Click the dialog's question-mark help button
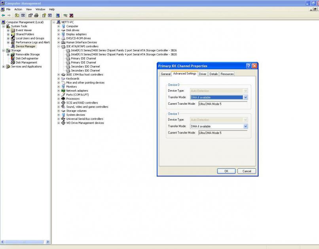The width and height of the screenshot is (319, 249). (249, 66)
